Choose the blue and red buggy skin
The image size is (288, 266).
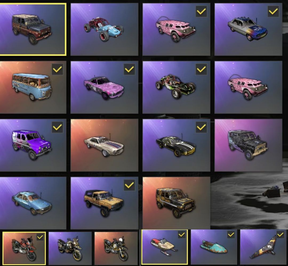point(104,29)
